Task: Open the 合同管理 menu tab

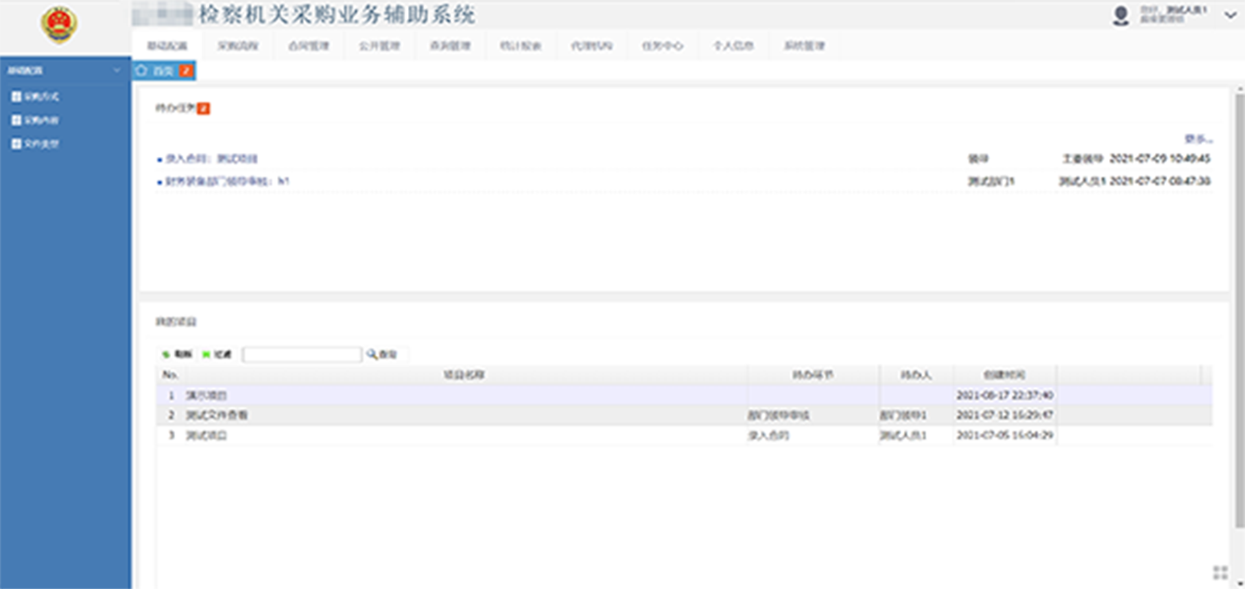Action: (x=309, y=46)
